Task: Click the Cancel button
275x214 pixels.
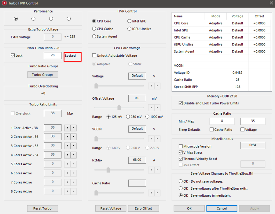Action: tap(222, 209)
